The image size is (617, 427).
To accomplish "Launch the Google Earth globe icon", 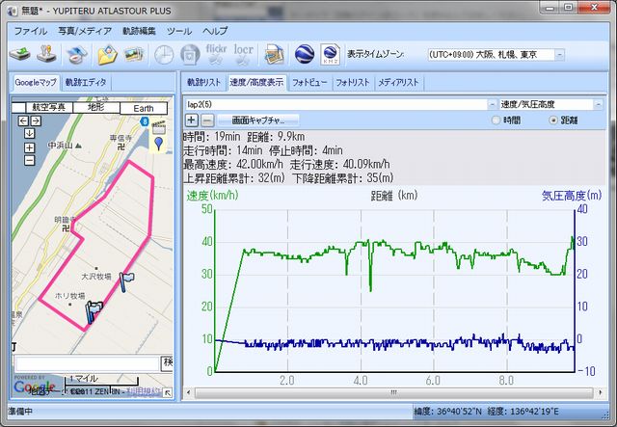I will [x=305, y=54].
